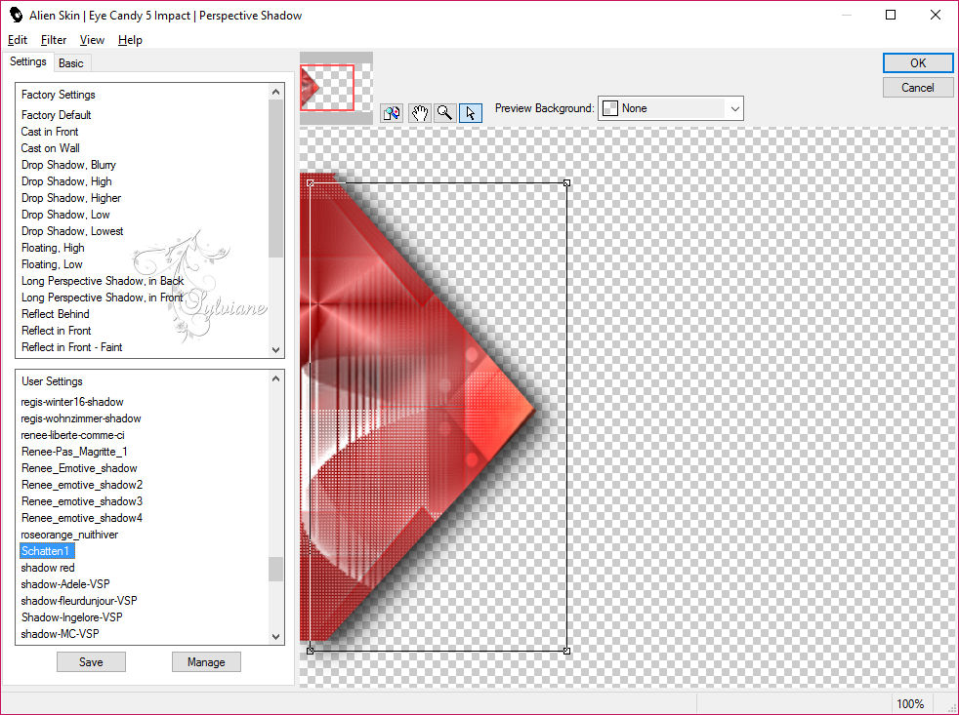The height and width of the screenshot is (715, 959).
Task: Select regis-winter16-shadow user setting
Action: point(72,402)
